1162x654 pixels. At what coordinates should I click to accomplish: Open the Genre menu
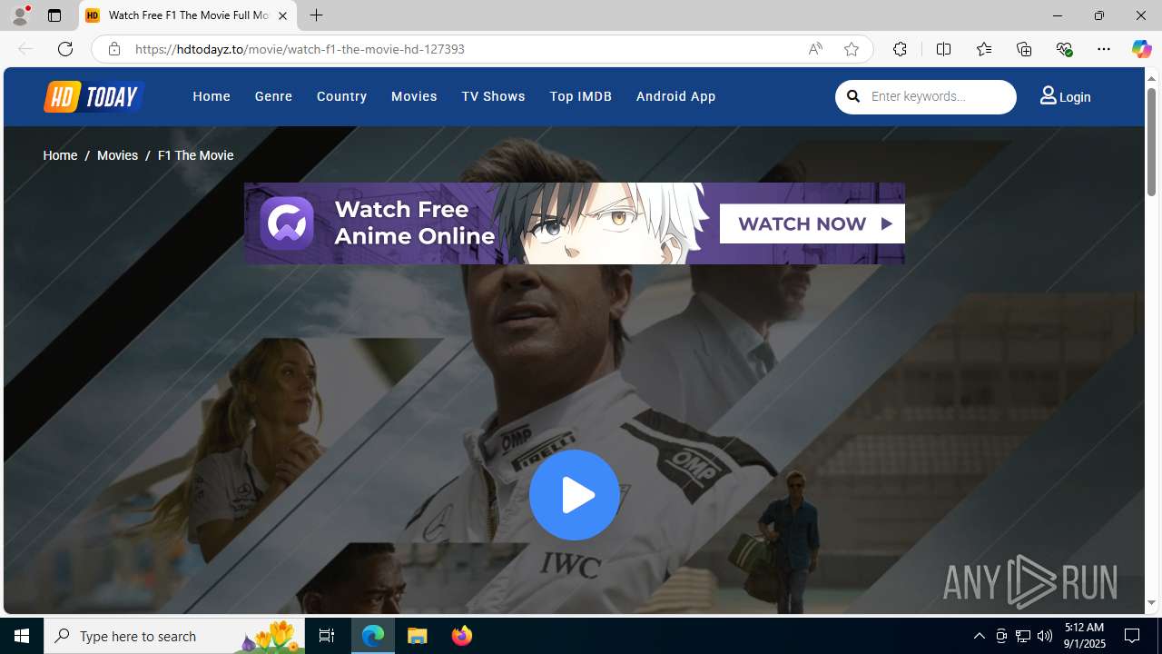pyautogui.click(x=273, y=96)
